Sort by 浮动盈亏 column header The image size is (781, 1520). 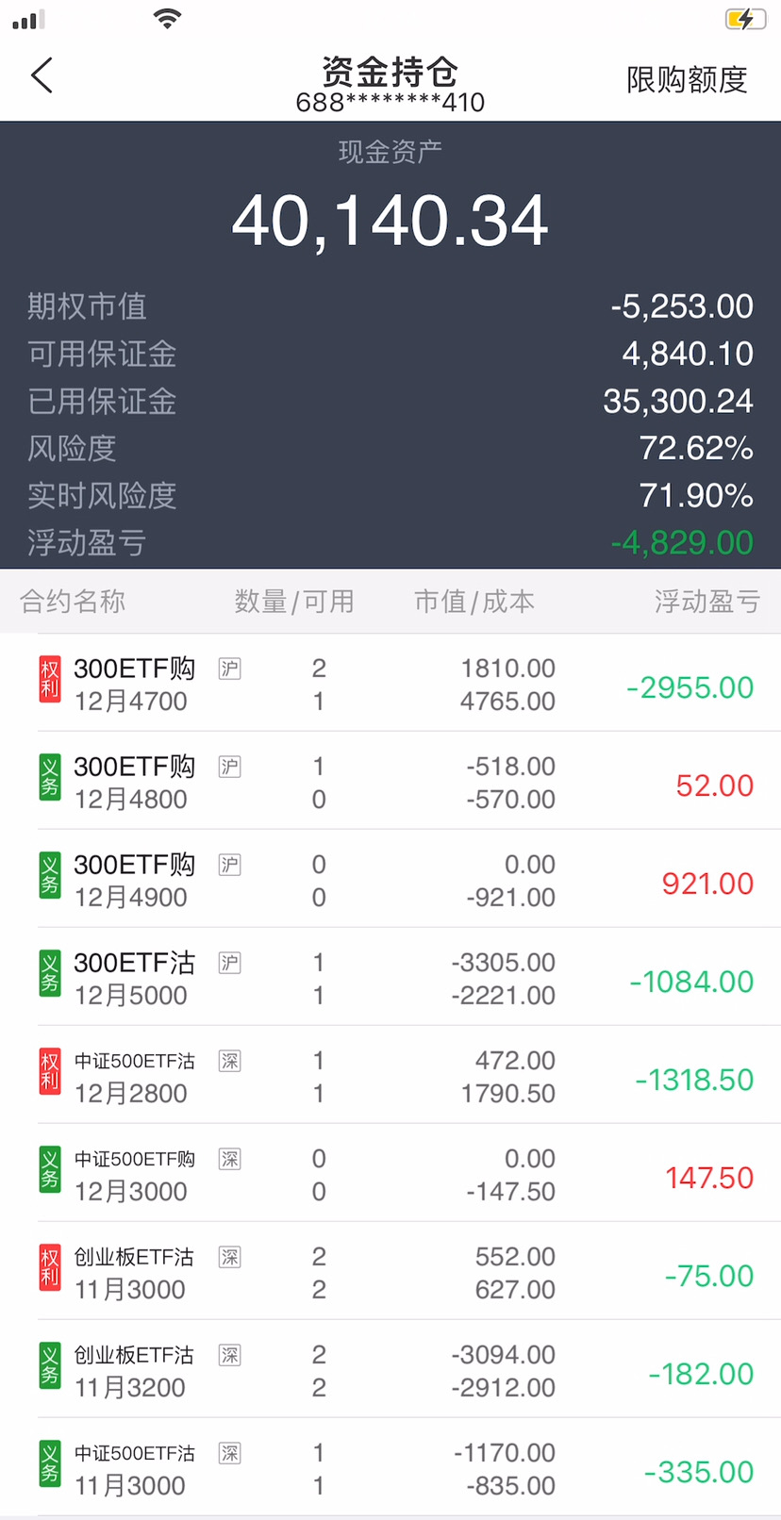[x=706, y=602]
